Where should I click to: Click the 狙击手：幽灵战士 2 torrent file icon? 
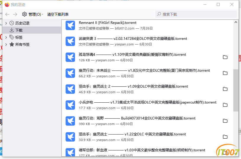(70, 89)
